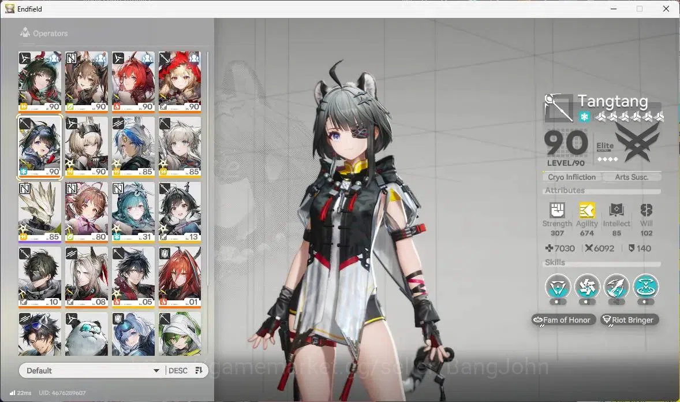
Task: Click the Attributes section heading
Action: click(x=565, y=190)
